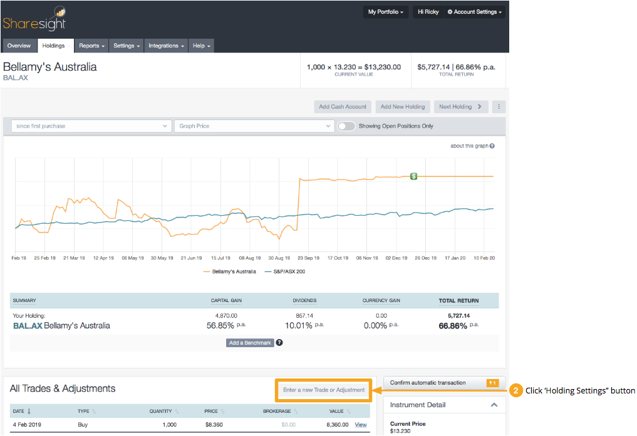Open the 'Graph Price' dropdown
The height and width of the screenshot is (436, 637).
254,126
